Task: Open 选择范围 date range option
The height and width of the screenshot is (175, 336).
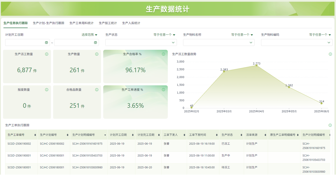Action: [x=90, y=35]
